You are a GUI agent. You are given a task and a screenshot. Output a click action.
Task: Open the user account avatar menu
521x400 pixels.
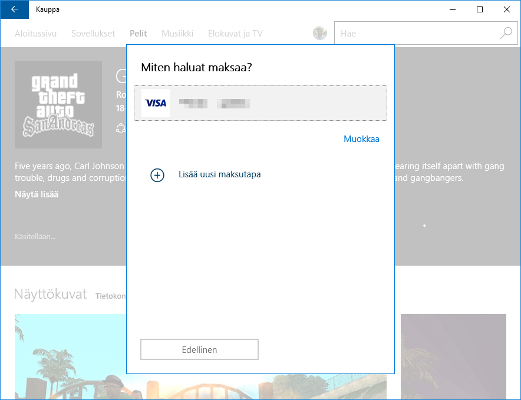click(x=320, y=34)
